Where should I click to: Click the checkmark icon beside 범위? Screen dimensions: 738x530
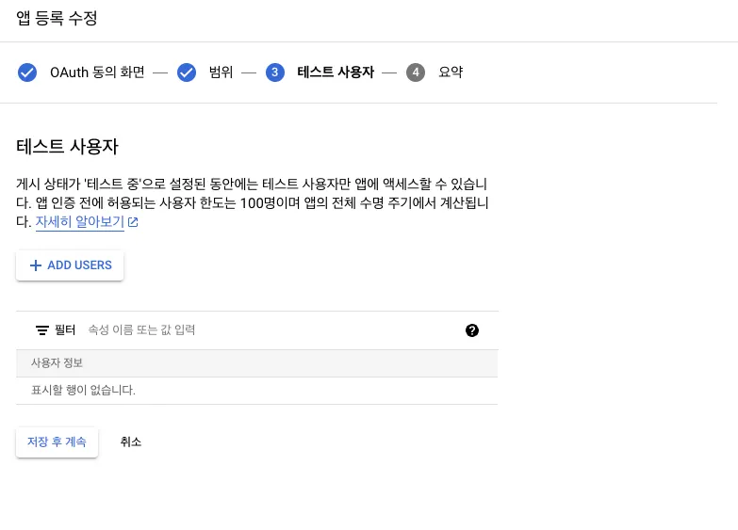(187, 72)
